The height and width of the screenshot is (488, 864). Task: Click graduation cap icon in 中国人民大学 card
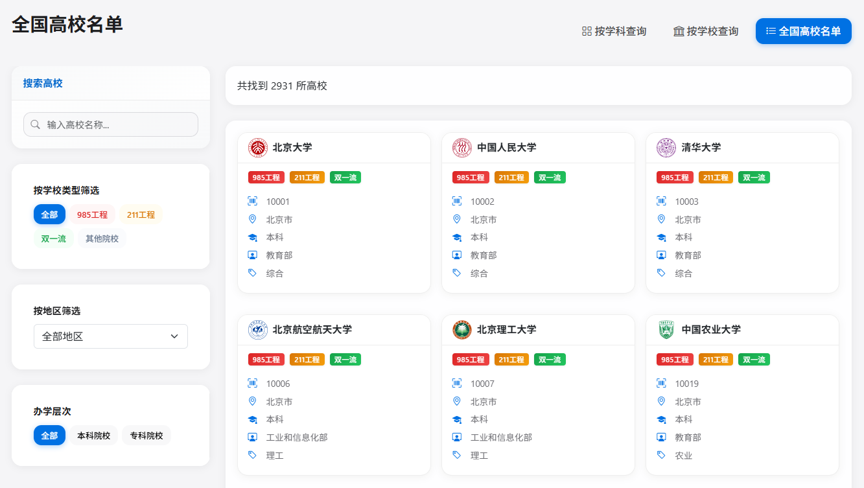457,237
